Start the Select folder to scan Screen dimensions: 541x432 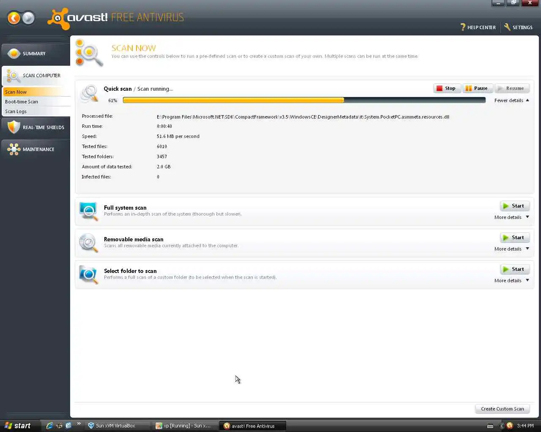pos(514,269)
